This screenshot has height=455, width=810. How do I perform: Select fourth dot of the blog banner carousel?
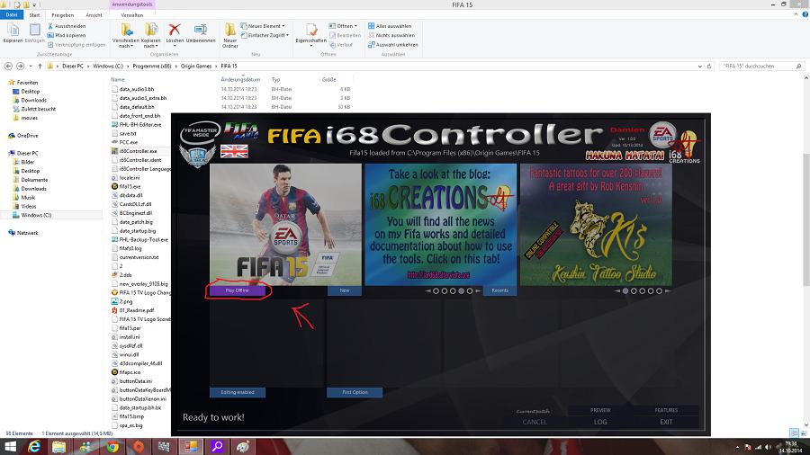click(x=462, y=291)
